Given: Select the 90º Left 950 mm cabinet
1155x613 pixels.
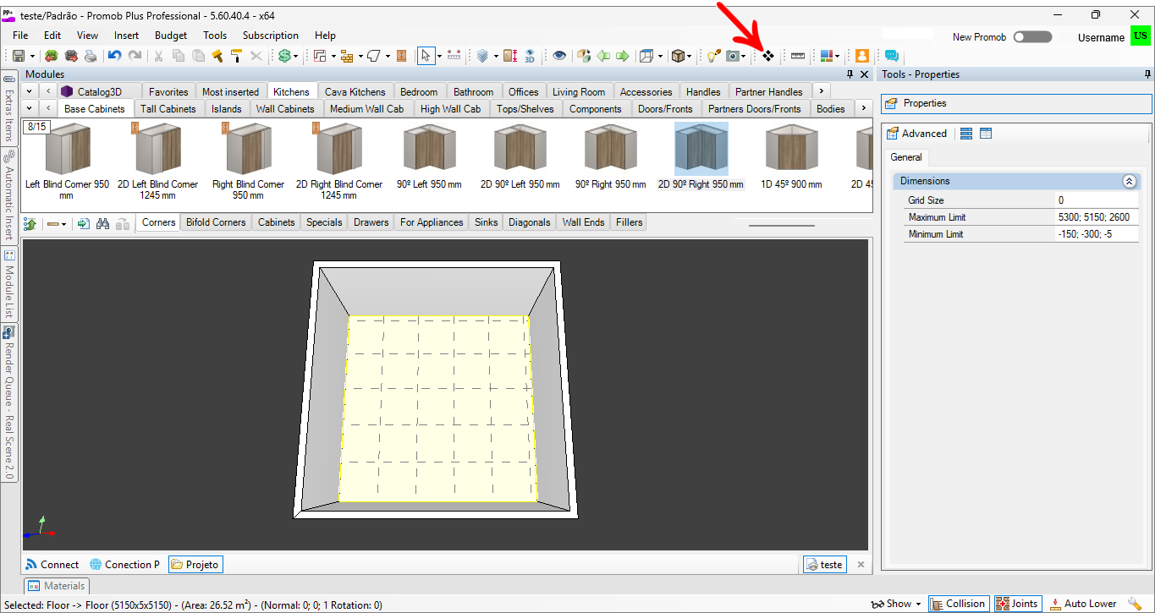Looking at the screenshot, I should point(429,157).
